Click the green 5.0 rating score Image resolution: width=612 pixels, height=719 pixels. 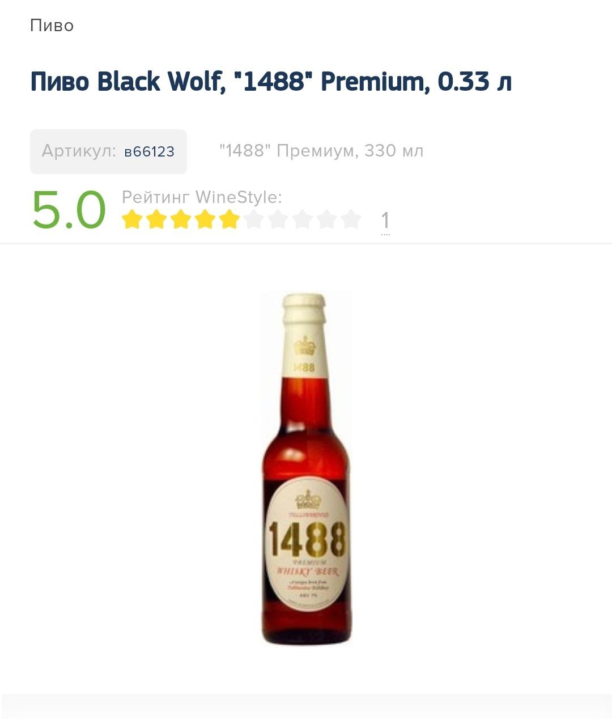[x=69, y=209]
